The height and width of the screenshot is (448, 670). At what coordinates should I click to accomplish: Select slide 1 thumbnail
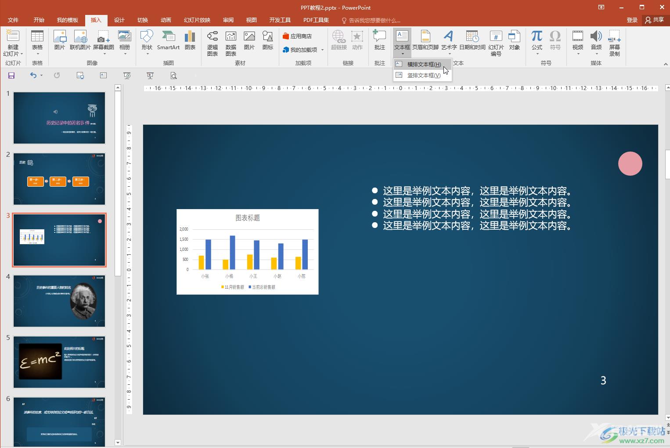(59, 118)
